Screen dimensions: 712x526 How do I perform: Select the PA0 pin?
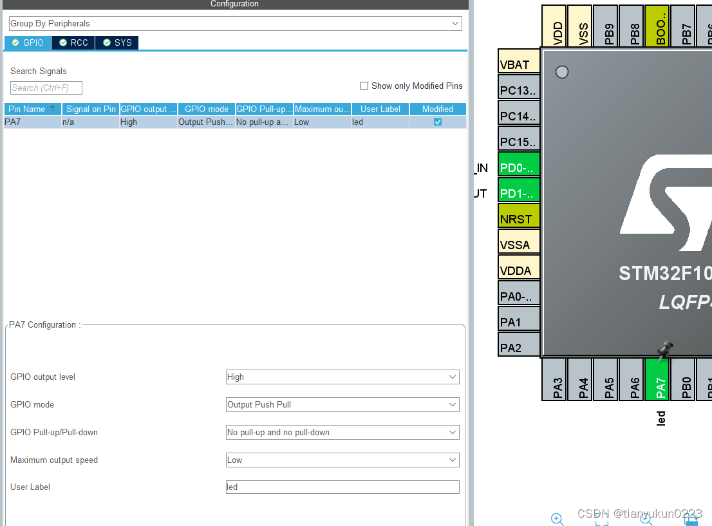tap(519, 293)
